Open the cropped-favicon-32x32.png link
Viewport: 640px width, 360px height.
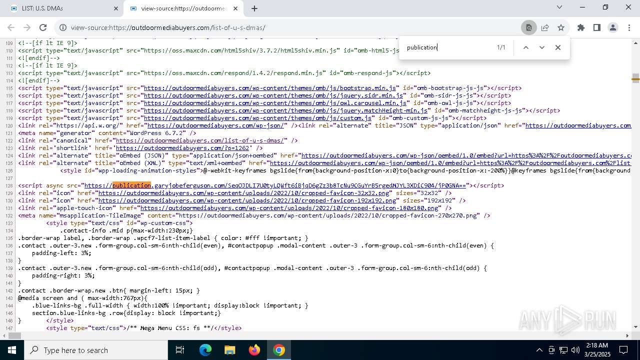[x=243, y=193]
